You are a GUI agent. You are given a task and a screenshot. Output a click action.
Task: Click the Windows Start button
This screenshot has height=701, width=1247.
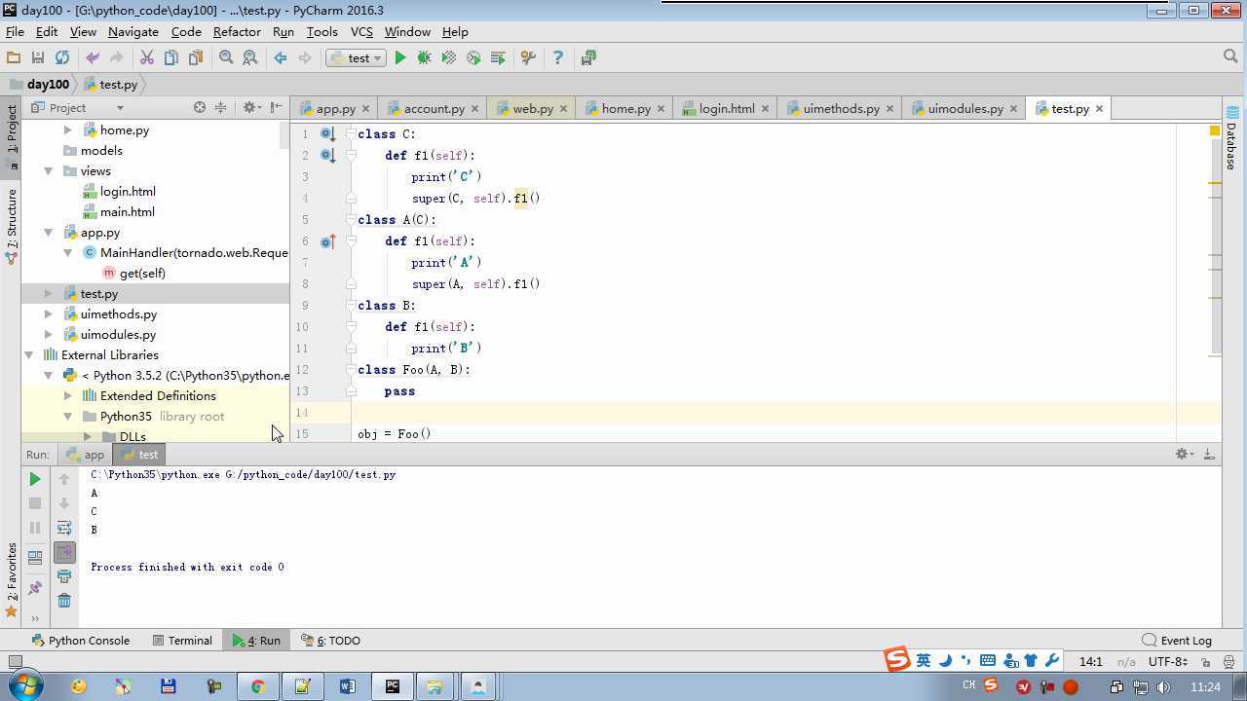(x=24, y=686)
